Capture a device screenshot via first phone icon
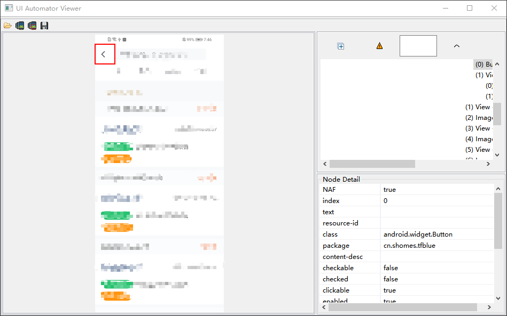 (x=20, y=26)
